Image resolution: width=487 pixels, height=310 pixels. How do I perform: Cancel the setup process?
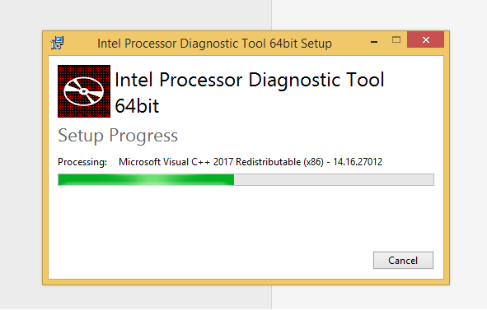tap(403, 260)
